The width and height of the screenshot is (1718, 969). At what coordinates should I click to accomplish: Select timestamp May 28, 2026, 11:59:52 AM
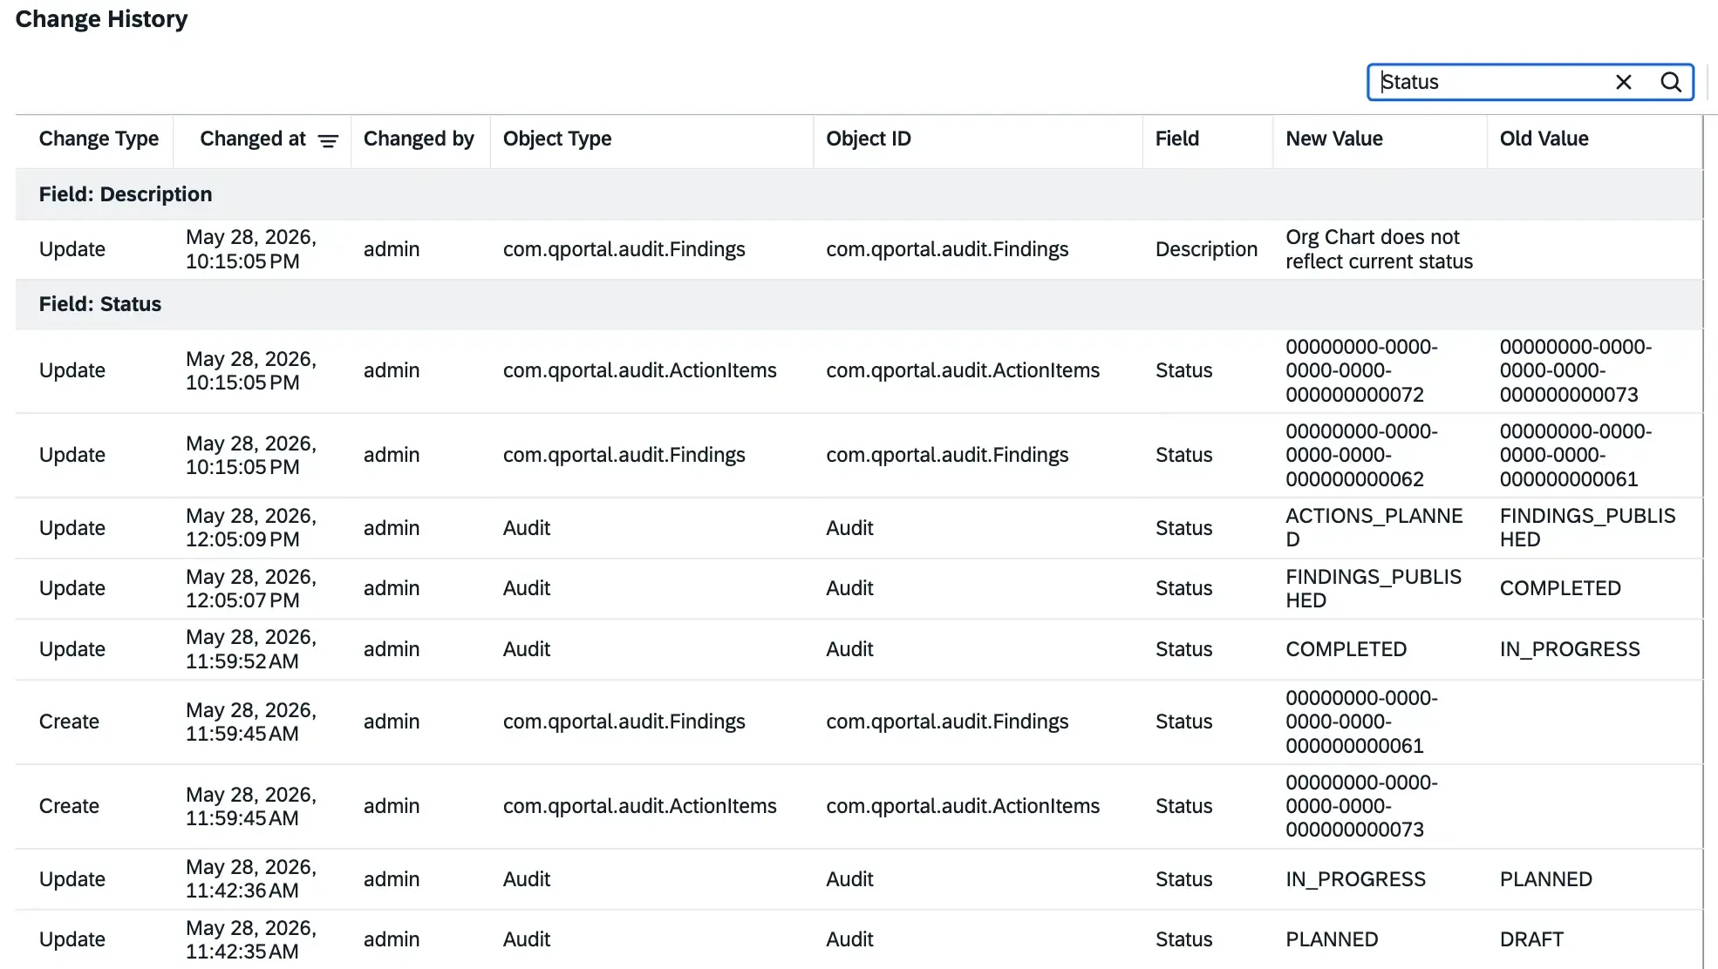pos(251,649)
